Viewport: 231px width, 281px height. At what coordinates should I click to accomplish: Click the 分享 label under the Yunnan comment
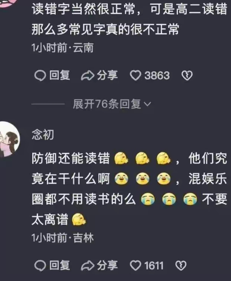point(107,75)
